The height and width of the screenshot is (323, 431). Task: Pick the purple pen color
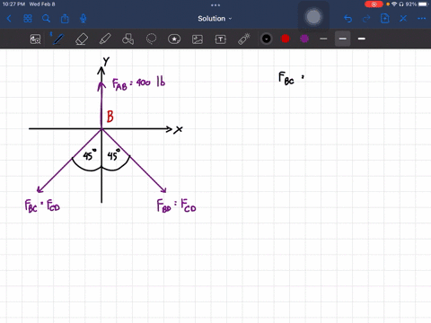304,39
